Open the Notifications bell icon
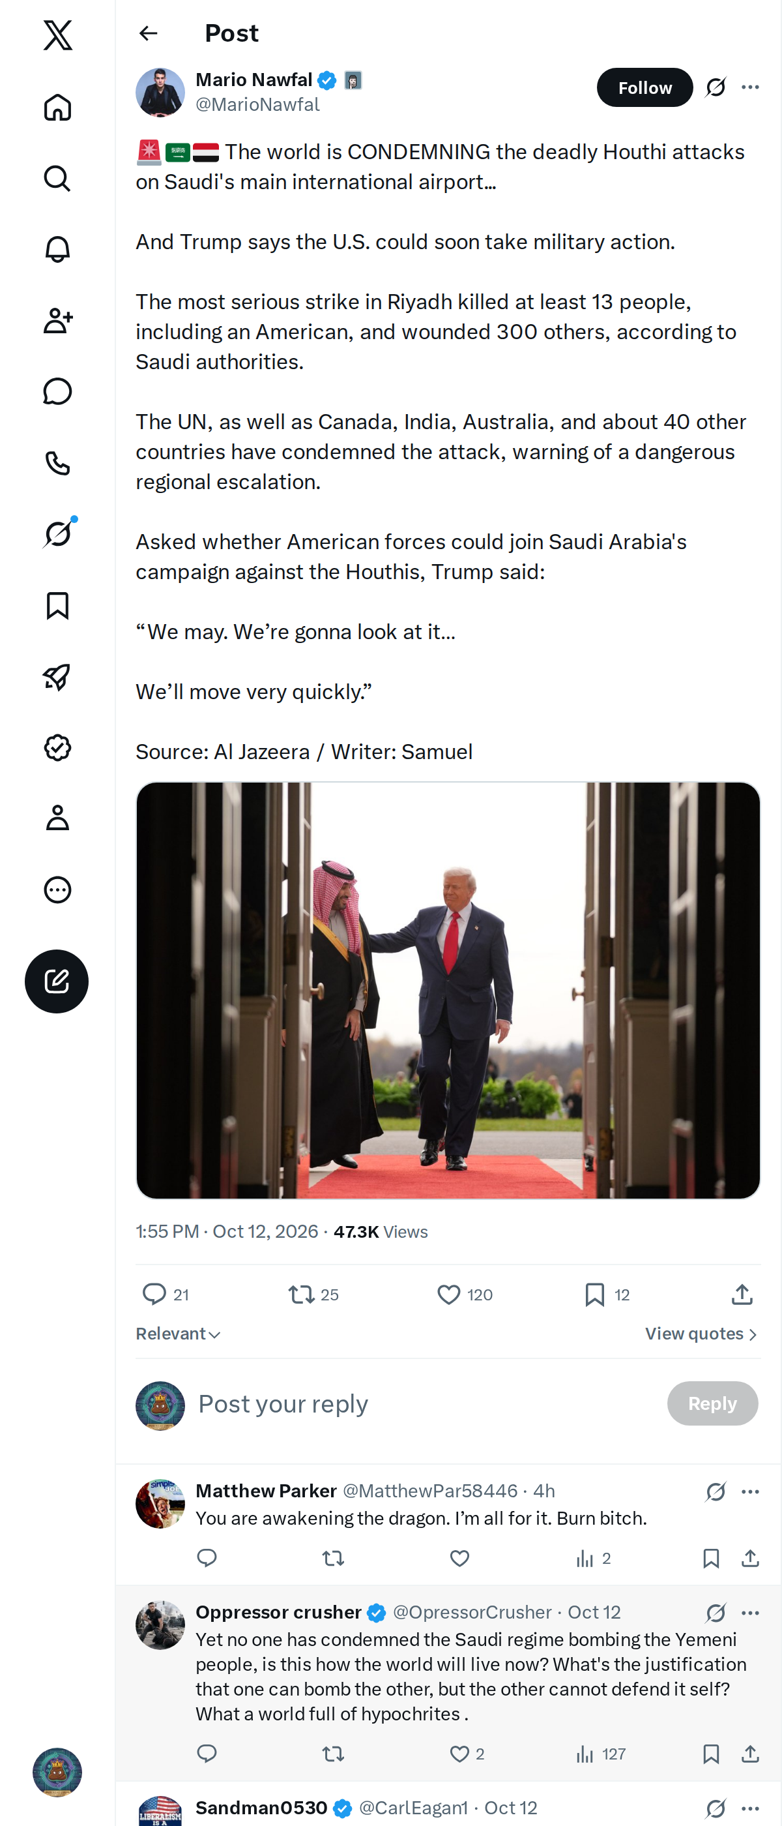This screenshot has width=782, height=1826. [x=57, y=250]
